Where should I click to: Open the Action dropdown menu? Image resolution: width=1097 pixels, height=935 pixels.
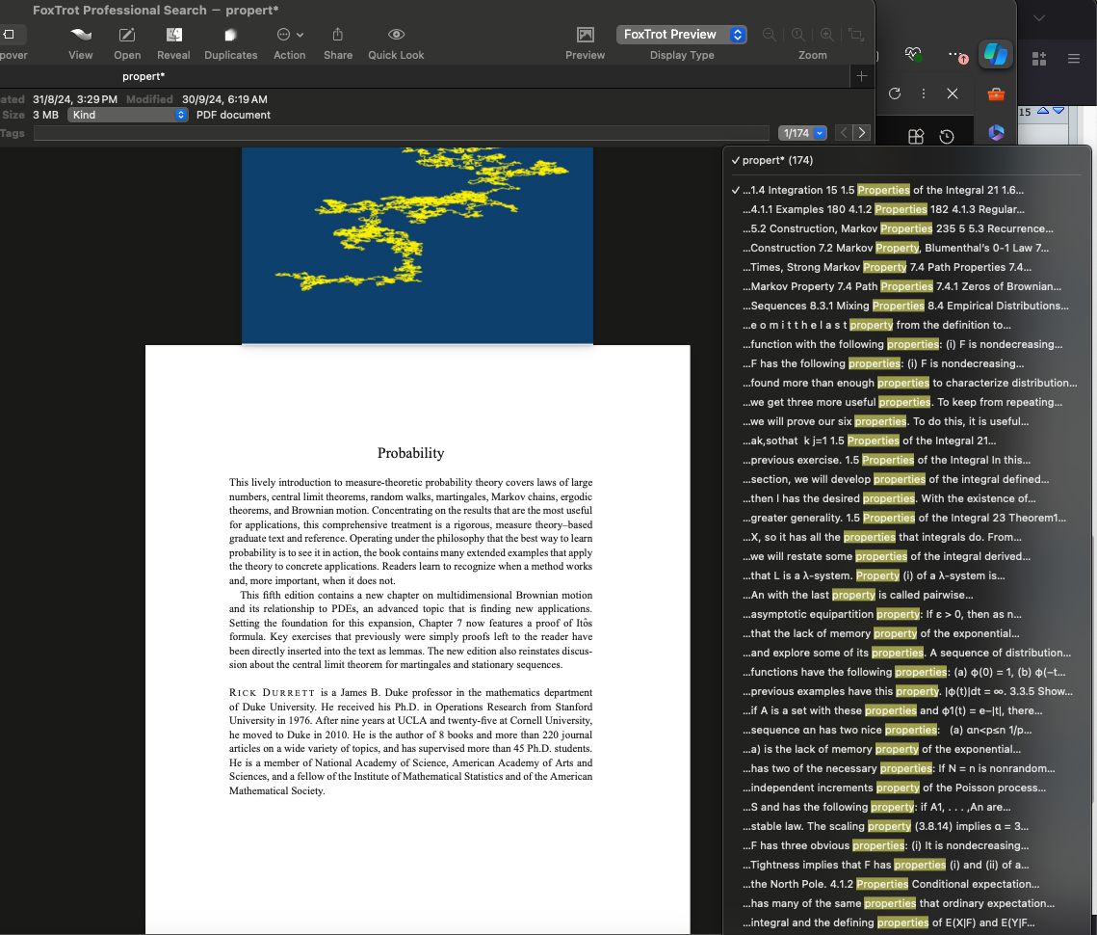(x=290, y=35)
